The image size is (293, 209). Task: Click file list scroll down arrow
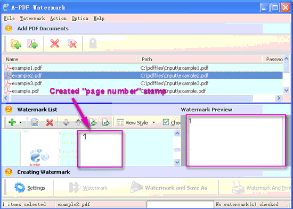tap(287, 90)
